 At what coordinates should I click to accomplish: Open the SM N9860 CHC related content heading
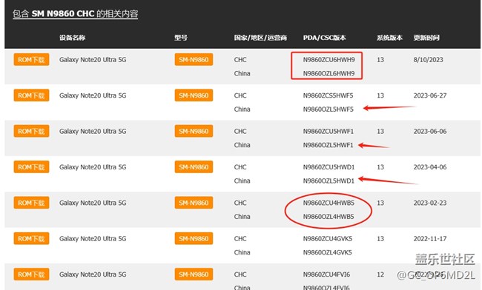pyautogui.click(x=76, y=14)
